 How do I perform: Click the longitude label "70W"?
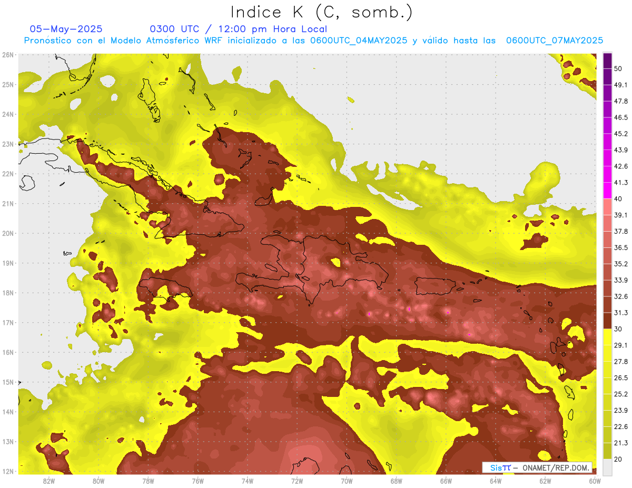347,481
